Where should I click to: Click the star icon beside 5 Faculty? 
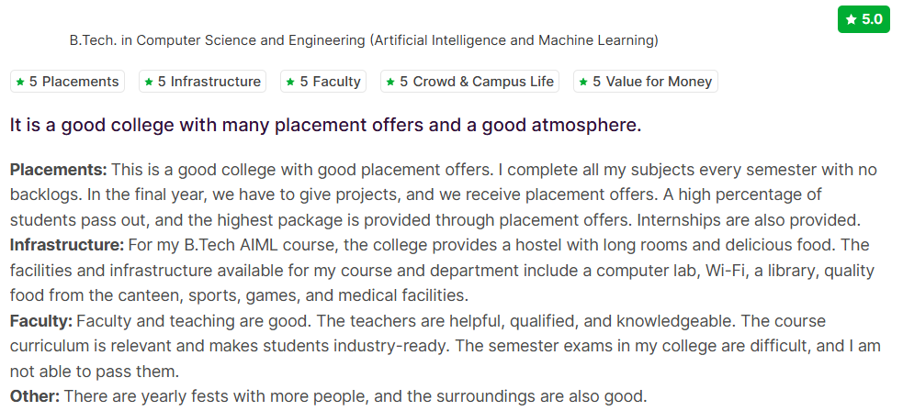[290, 82]
